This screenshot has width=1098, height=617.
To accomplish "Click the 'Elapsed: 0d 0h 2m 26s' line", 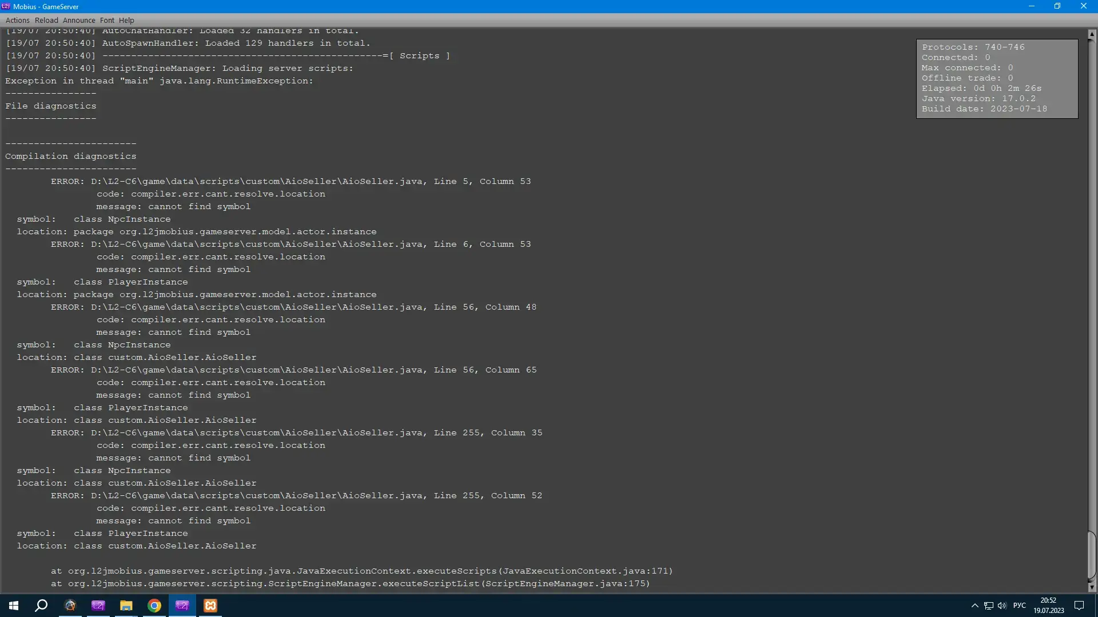I will [x=981, y=89].
